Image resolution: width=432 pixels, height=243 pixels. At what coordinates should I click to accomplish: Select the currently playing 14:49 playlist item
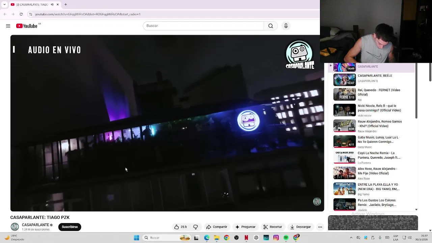pyautogui.click(x=371, y=67)
